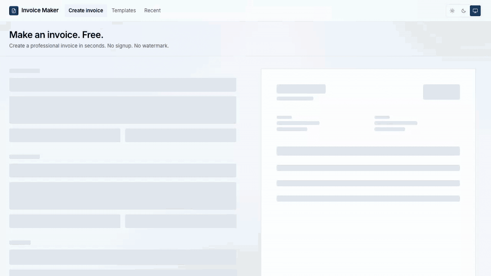491x276 pixels.
Task: Click the "No signup. No watermark." subtitle text
Action: tap(138, 46)
